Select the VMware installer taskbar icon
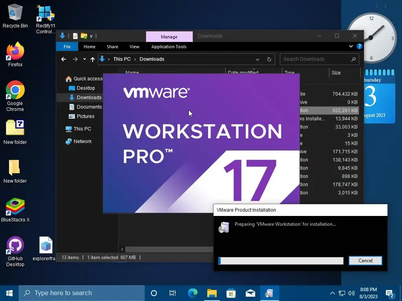Viewport: 402px width, 301px height. point(269,293)
